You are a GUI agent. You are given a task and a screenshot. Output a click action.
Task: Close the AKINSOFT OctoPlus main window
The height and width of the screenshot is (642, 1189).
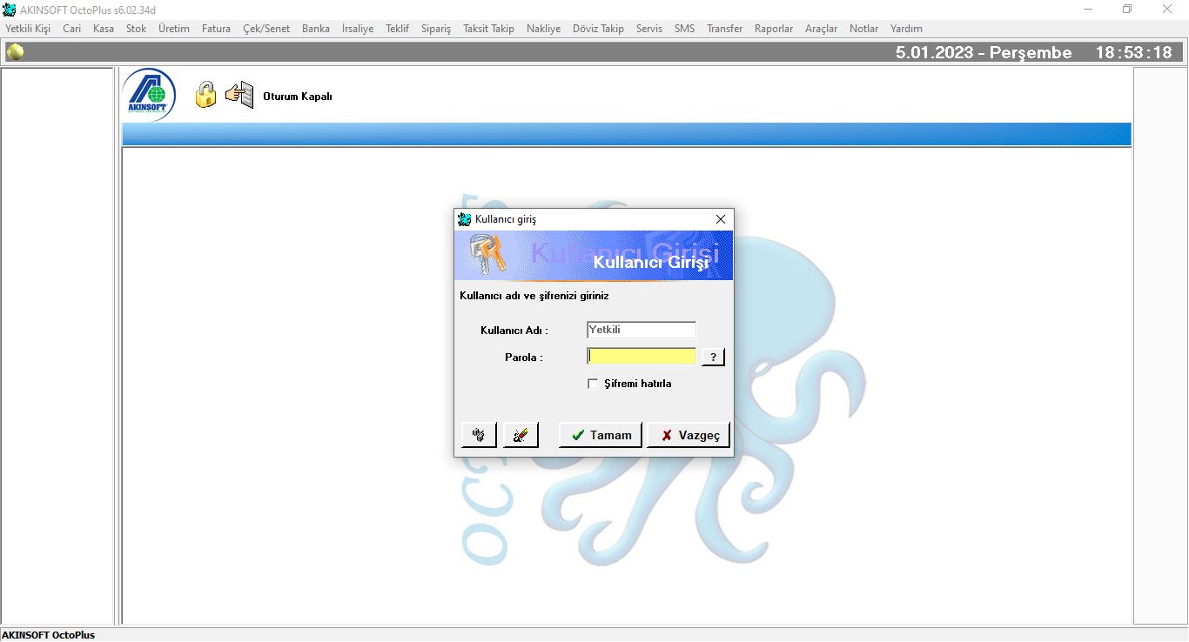(1167, 10)
